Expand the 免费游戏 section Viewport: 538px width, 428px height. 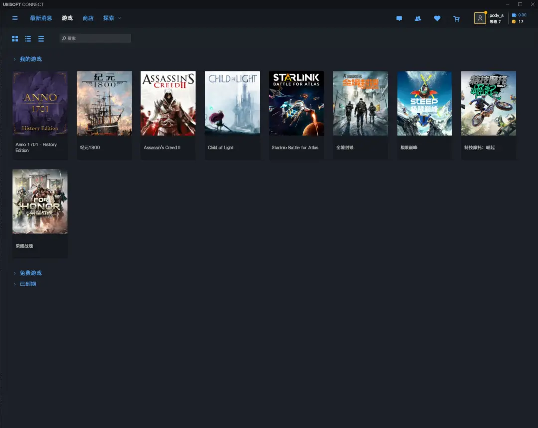[27, 273]
